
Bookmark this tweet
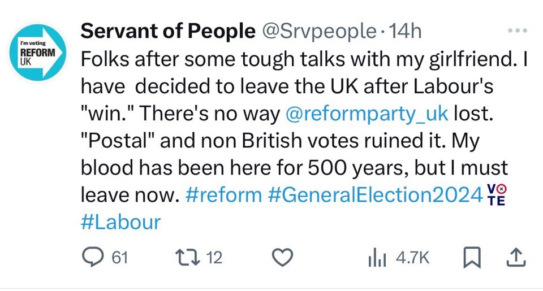(470, 258)
